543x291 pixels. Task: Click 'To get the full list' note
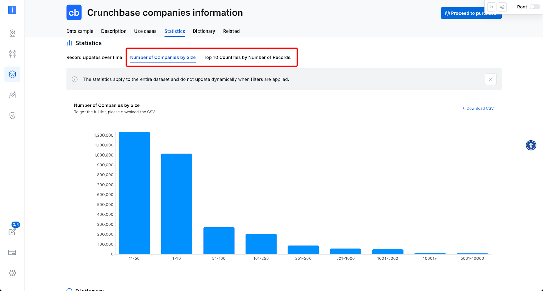114,112
